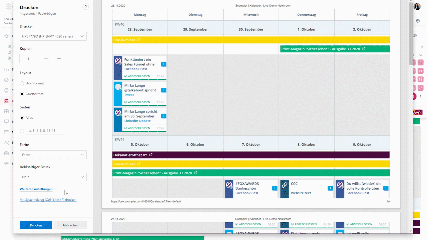Click the help question mark icon
The image size is (427, 240).
[85, 7]
